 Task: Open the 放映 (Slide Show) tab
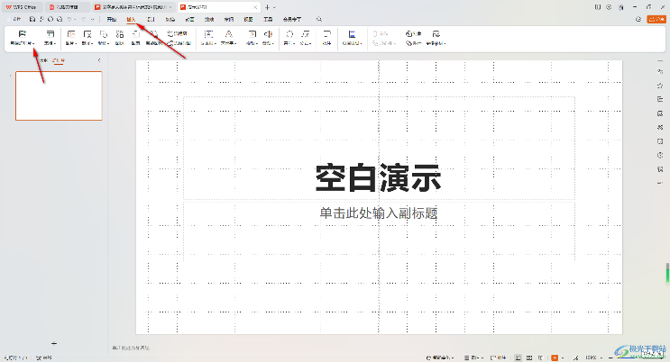tap(209, 19)
